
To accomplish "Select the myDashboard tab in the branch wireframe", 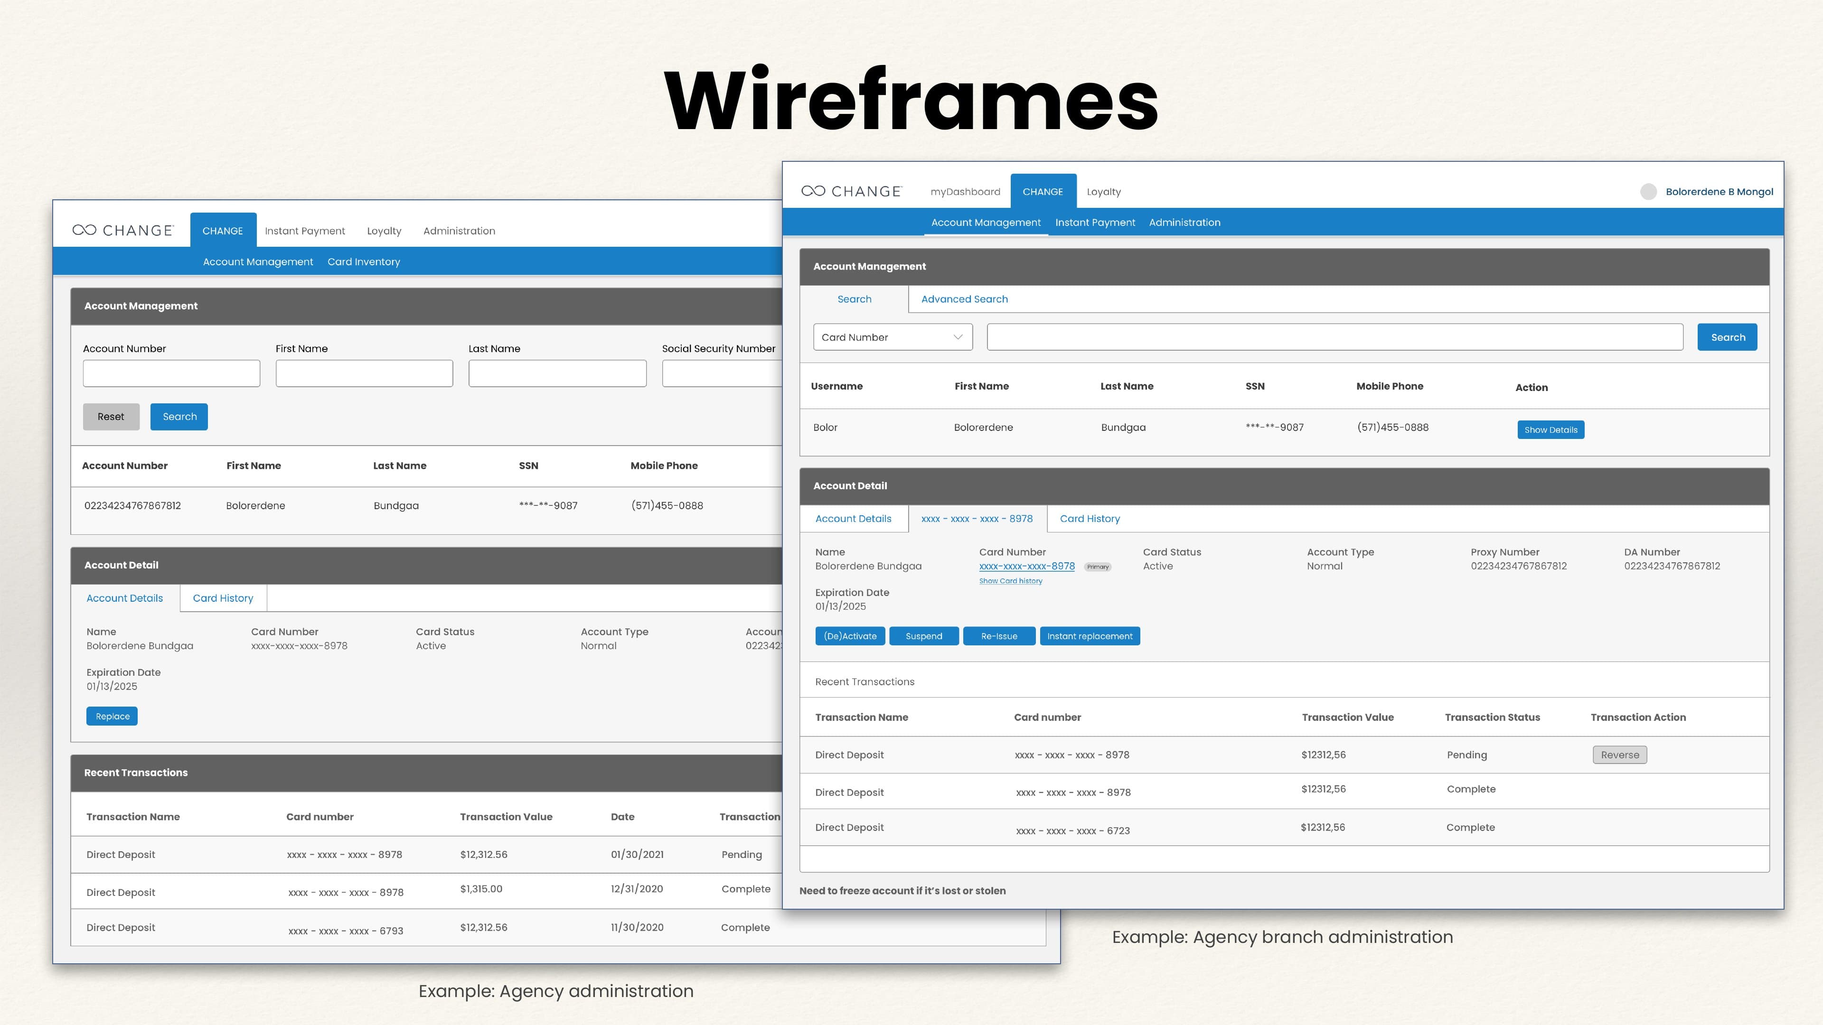I will [965, 192].
